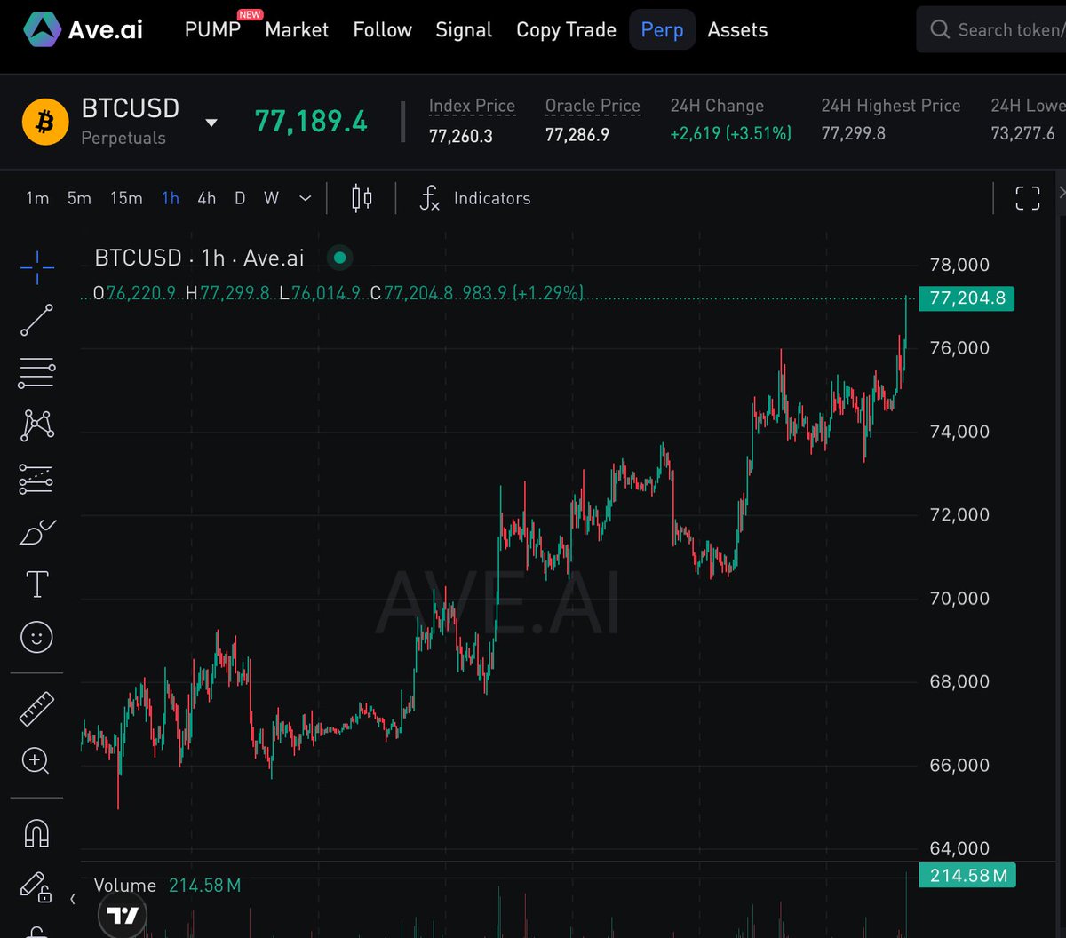Select the crosshair cursor tool

(36, 266)
